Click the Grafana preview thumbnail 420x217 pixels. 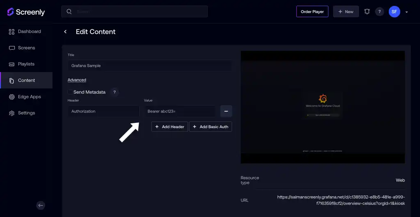(x=323, y=107)
